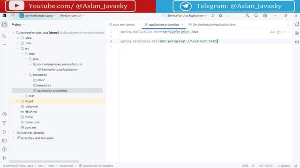
Task: Open the Notifications bell icon
Action: click(297, 24)
